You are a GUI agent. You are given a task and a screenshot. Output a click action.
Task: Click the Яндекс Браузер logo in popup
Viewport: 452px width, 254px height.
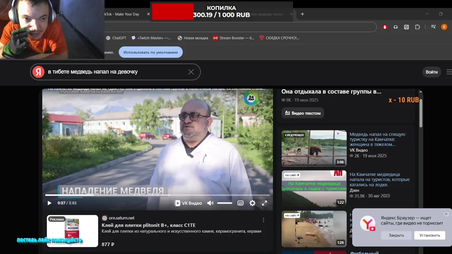[x=368, y=224]
